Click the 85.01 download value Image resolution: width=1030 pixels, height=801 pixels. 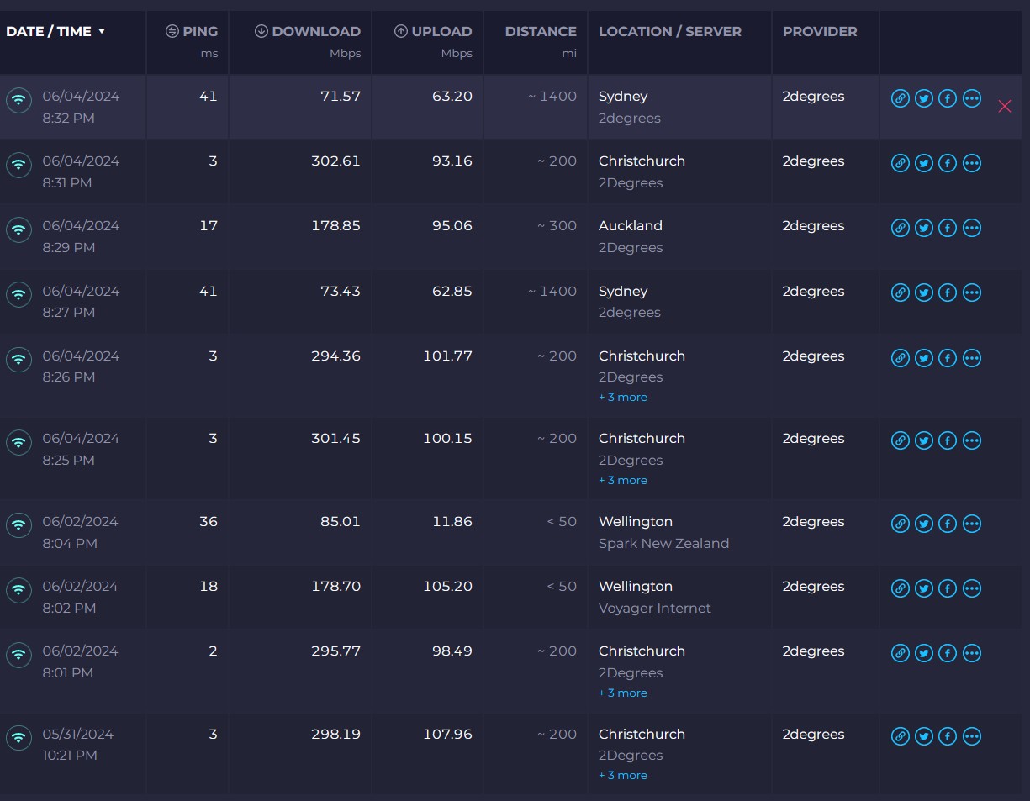point(340,521)
